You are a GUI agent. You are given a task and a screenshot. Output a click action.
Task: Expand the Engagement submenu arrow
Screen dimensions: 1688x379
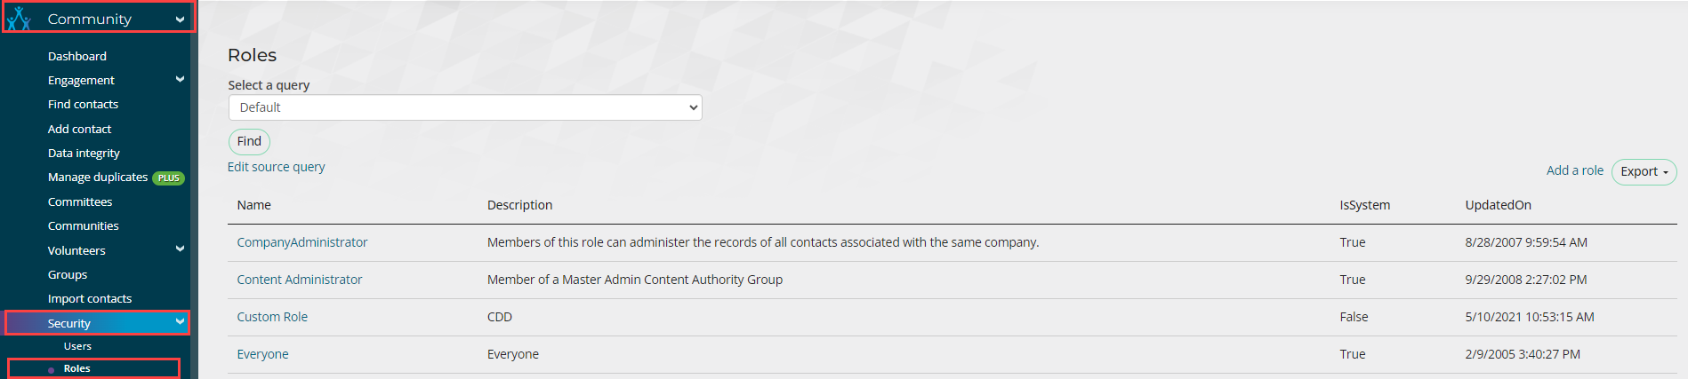[x=181, y=79]
